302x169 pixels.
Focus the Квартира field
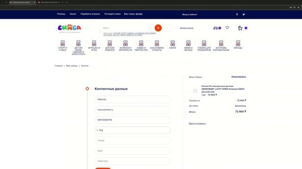pos(133,161)
